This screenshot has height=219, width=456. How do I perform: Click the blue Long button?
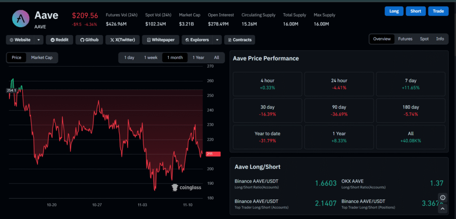pos(394,11)
